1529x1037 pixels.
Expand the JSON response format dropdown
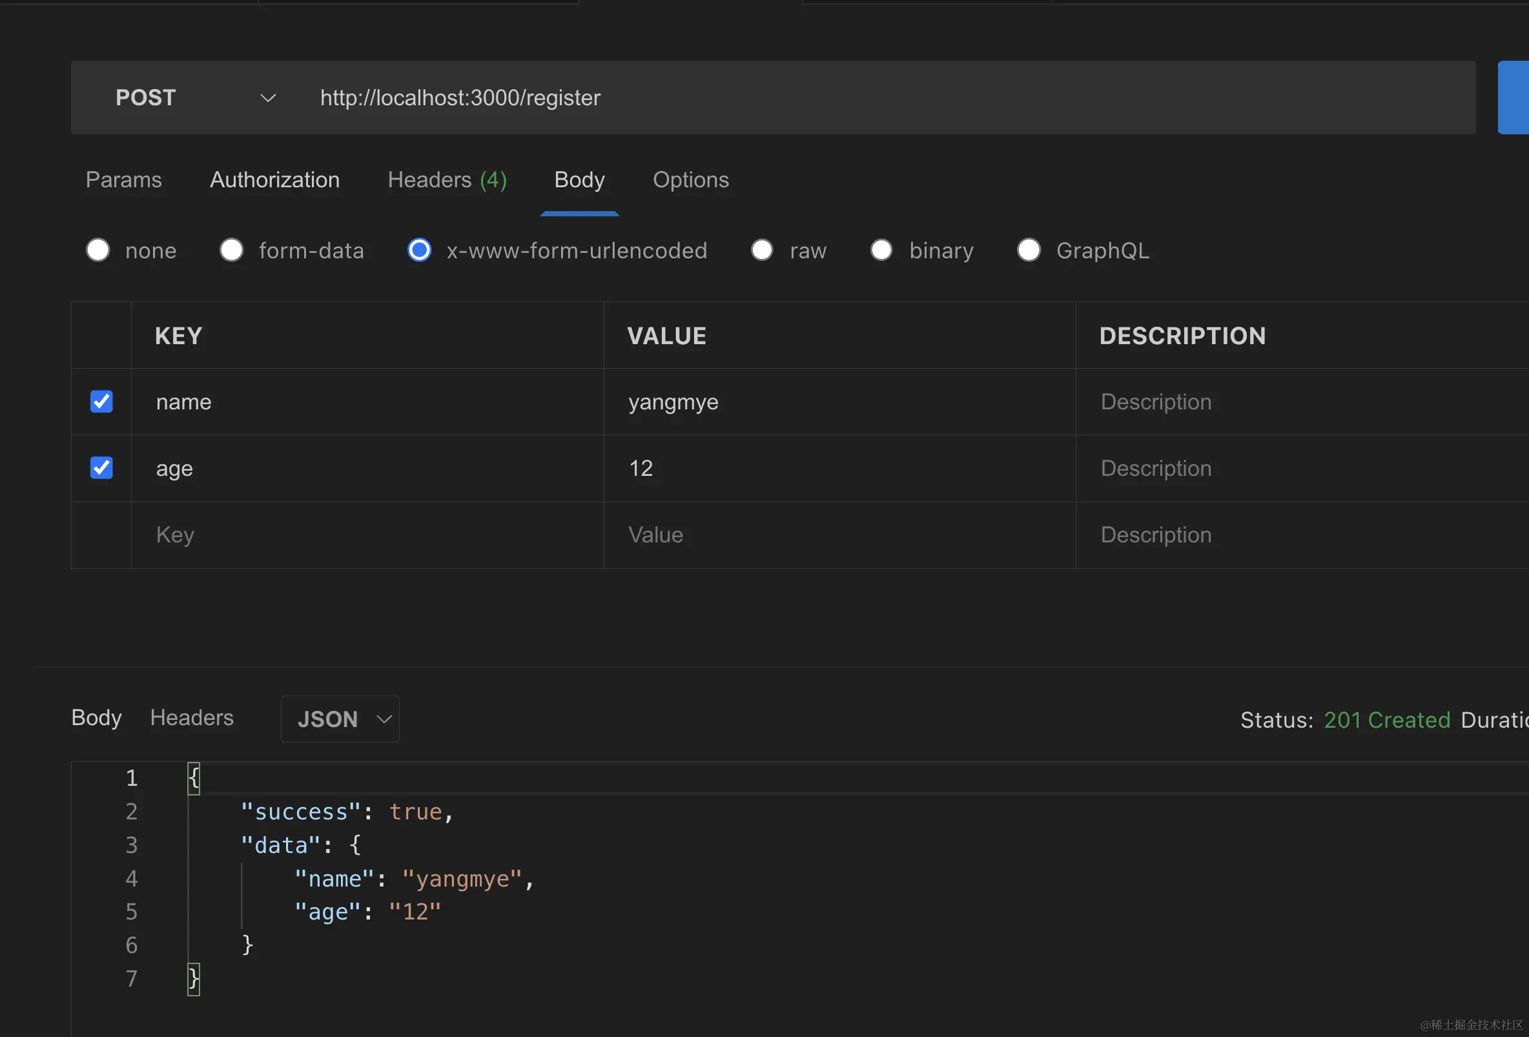(x=340, y=719)
